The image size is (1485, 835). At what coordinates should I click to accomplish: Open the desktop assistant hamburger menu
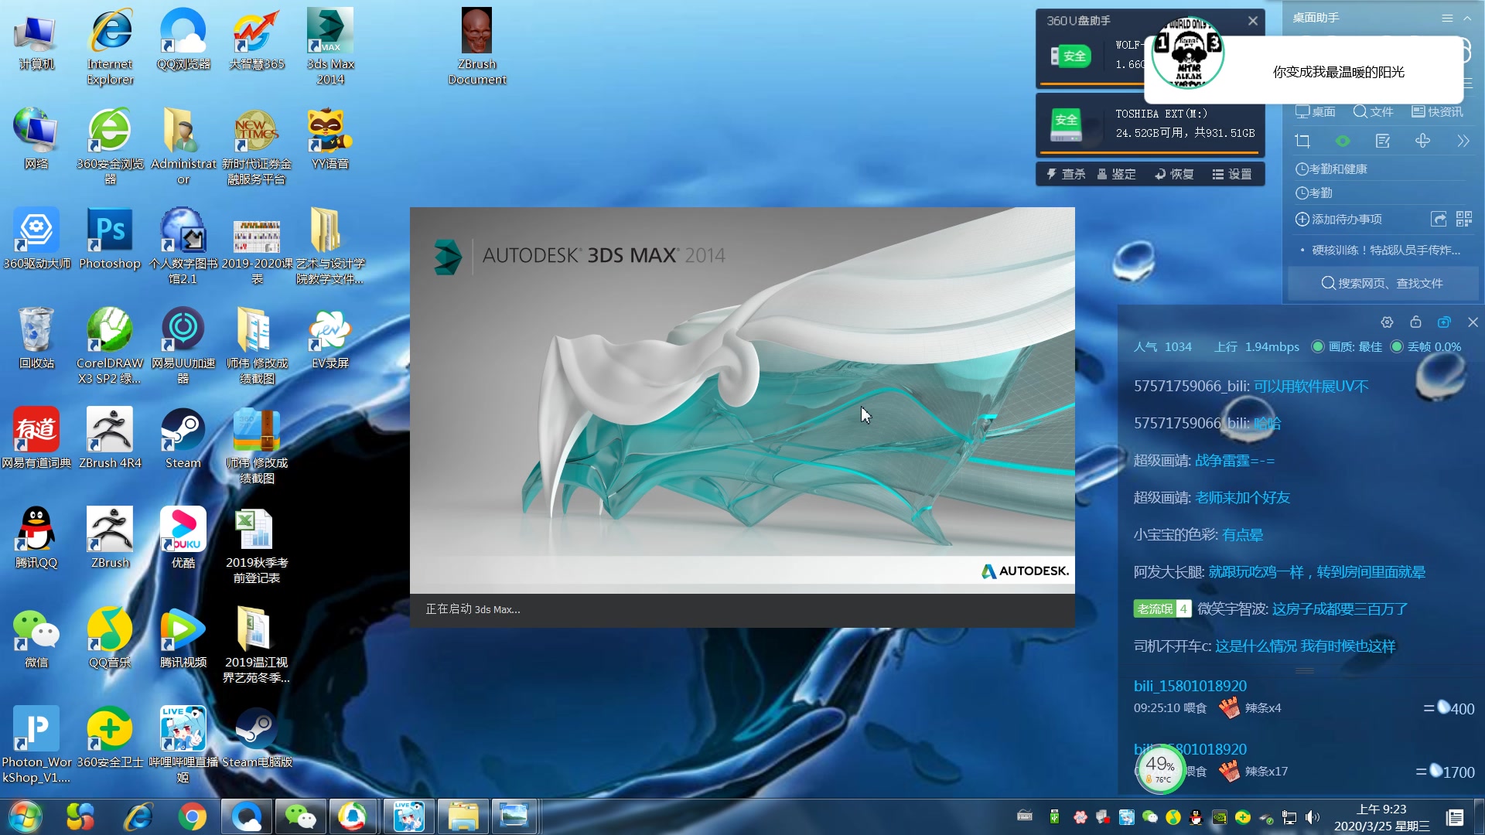pos(1447,18)
